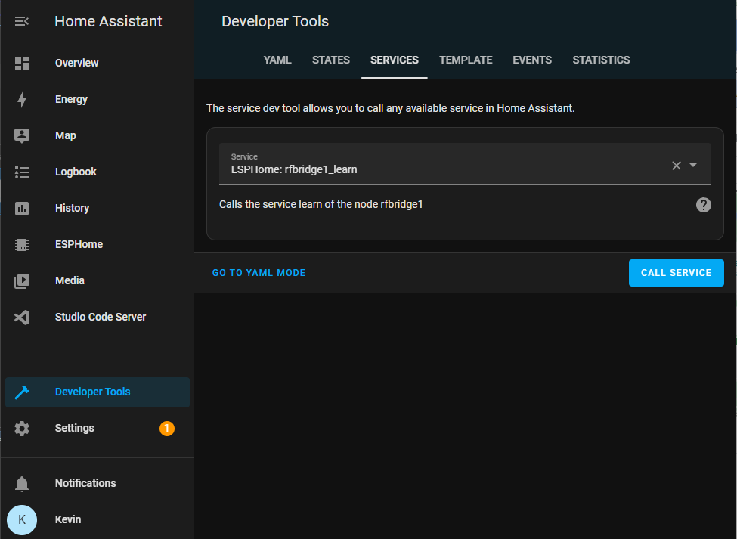
Task: Open the Media sidebar icon
Action: click(22, 281)
